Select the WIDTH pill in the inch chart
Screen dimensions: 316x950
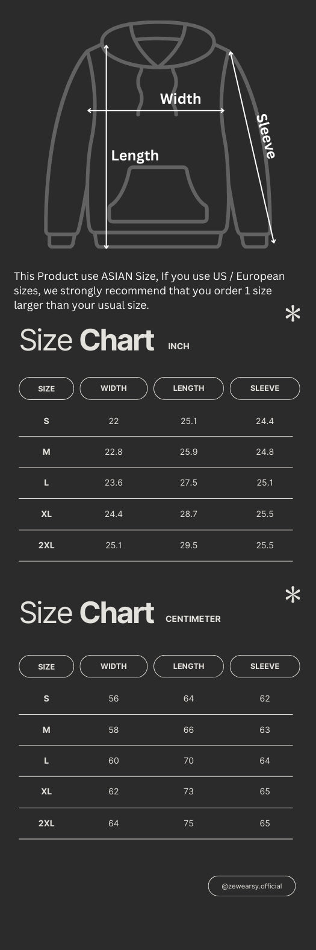pyautogui.click(x=114, y=388)
